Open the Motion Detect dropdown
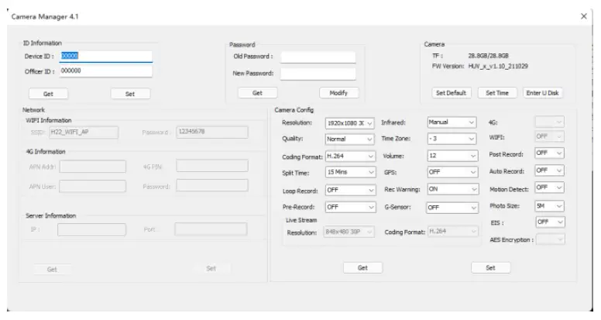Viewport: 601px width, 320px height. coord(550,188)
